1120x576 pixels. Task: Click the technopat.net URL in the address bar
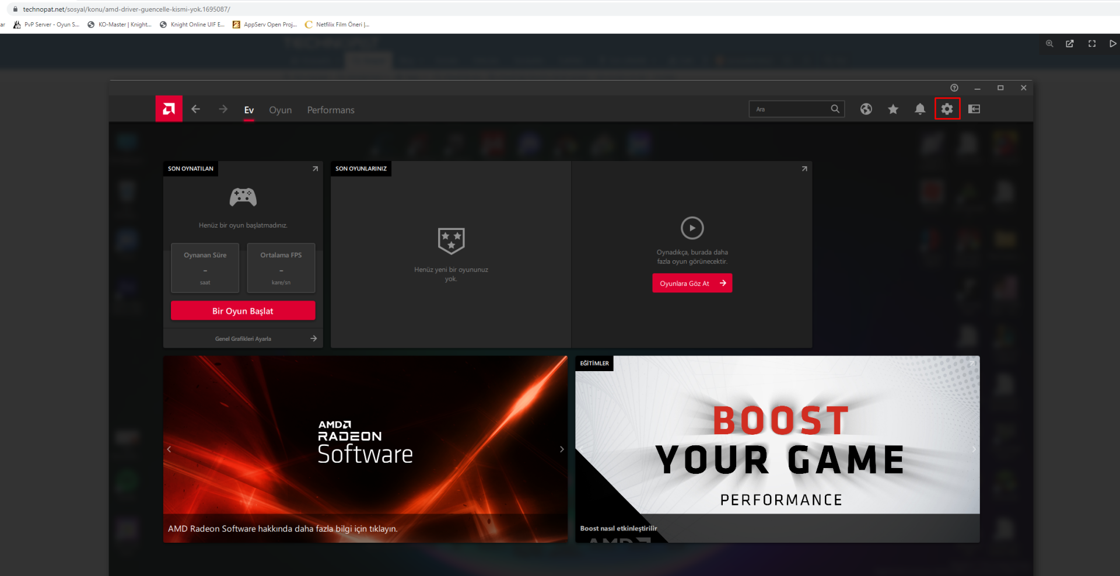[127, 9]
